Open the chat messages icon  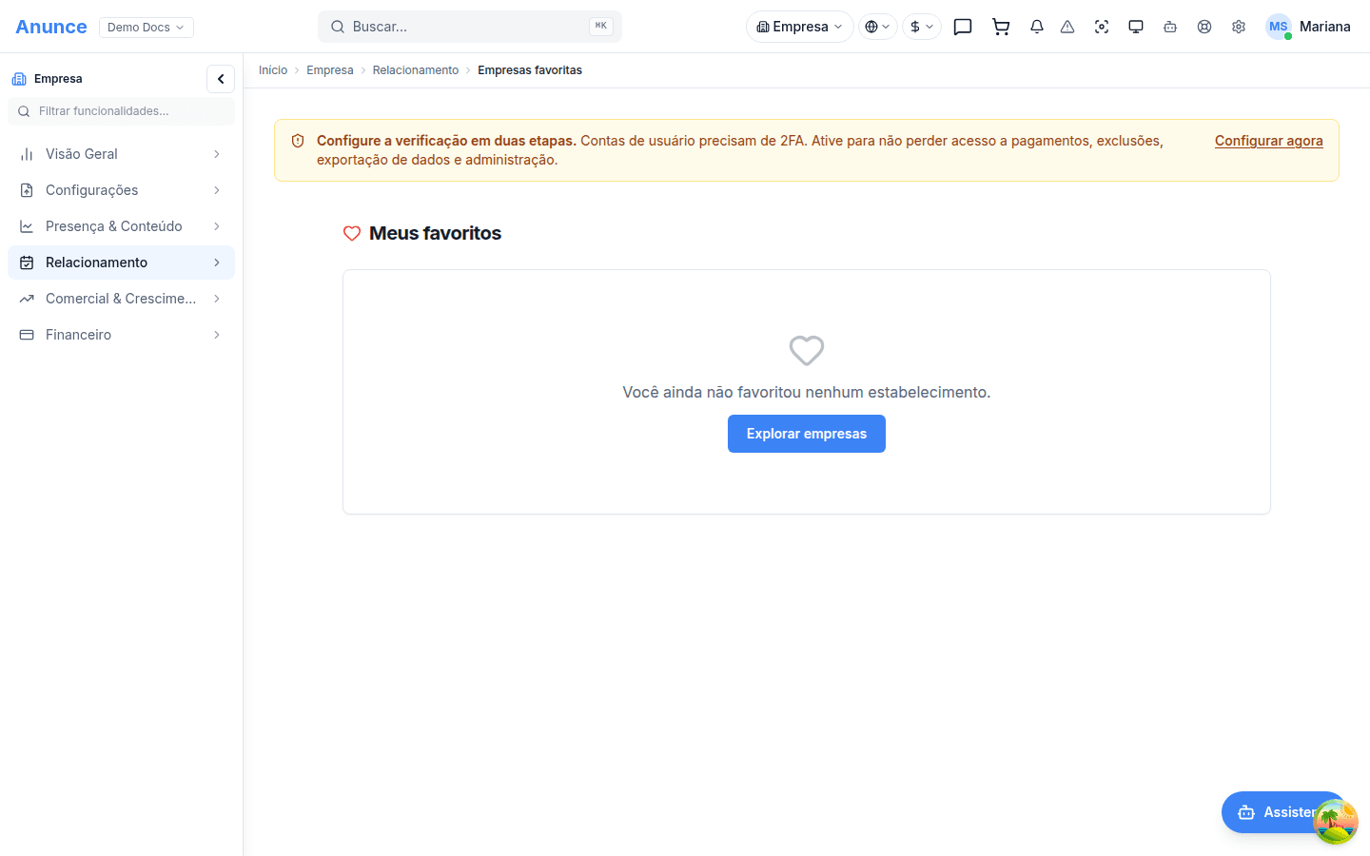963,27
